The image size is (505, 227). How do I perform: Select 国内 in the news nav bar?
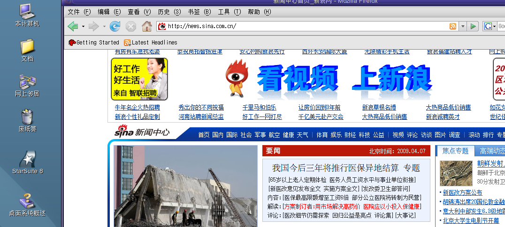pos(218,135)
